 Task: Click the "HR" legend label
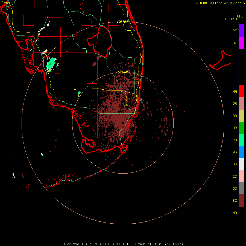[x=235, y=128]
